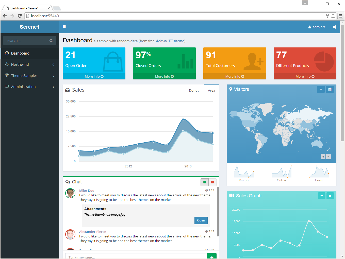The height and width of the screenshot is (259, 345).
Task: Click the search magnifier icon in sidebar
Action: (51, 41)
